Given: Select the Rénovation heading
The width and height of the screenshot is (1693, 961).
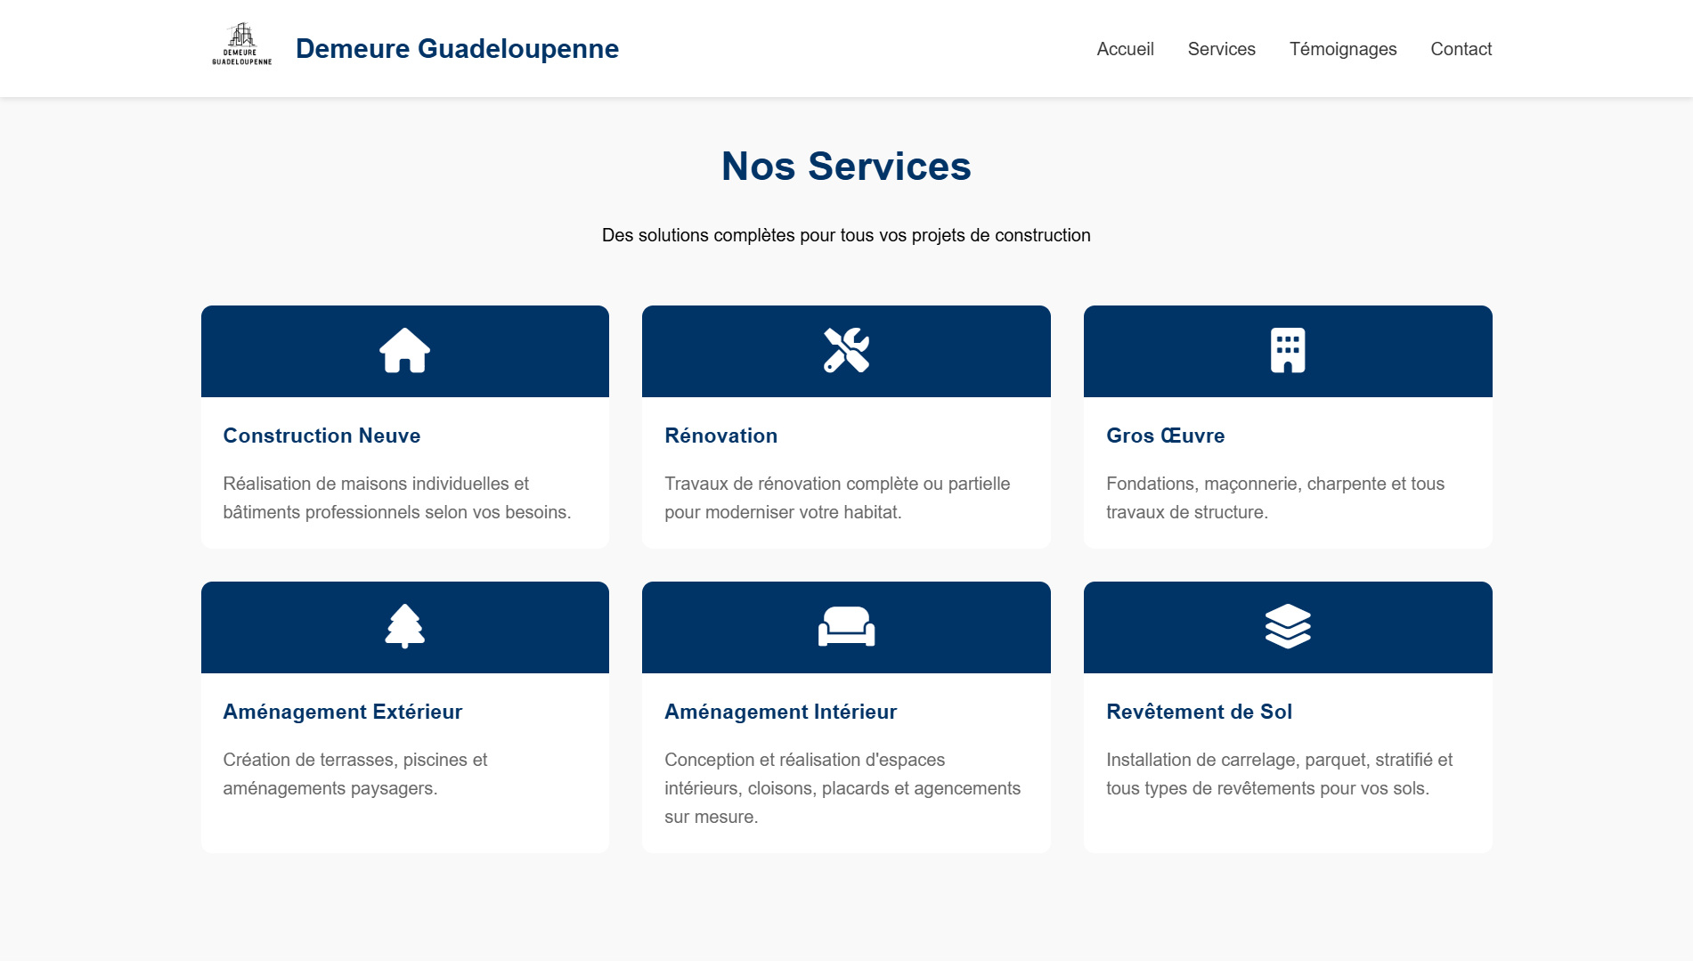Looking at the screenshot, I should pyautogui.click(x=720, y=436).
